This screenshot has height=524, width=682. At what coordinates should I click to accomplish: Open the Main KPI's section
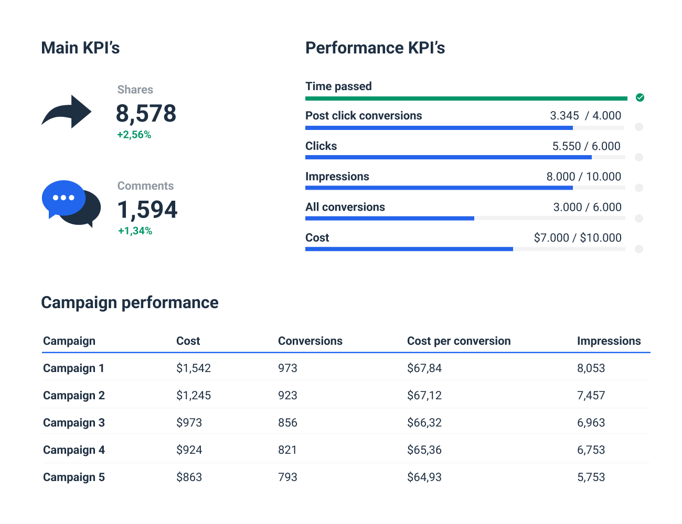click(80, 48)
